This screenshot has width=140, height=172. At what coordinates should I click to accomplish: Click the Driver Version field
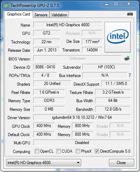point(82,117)
